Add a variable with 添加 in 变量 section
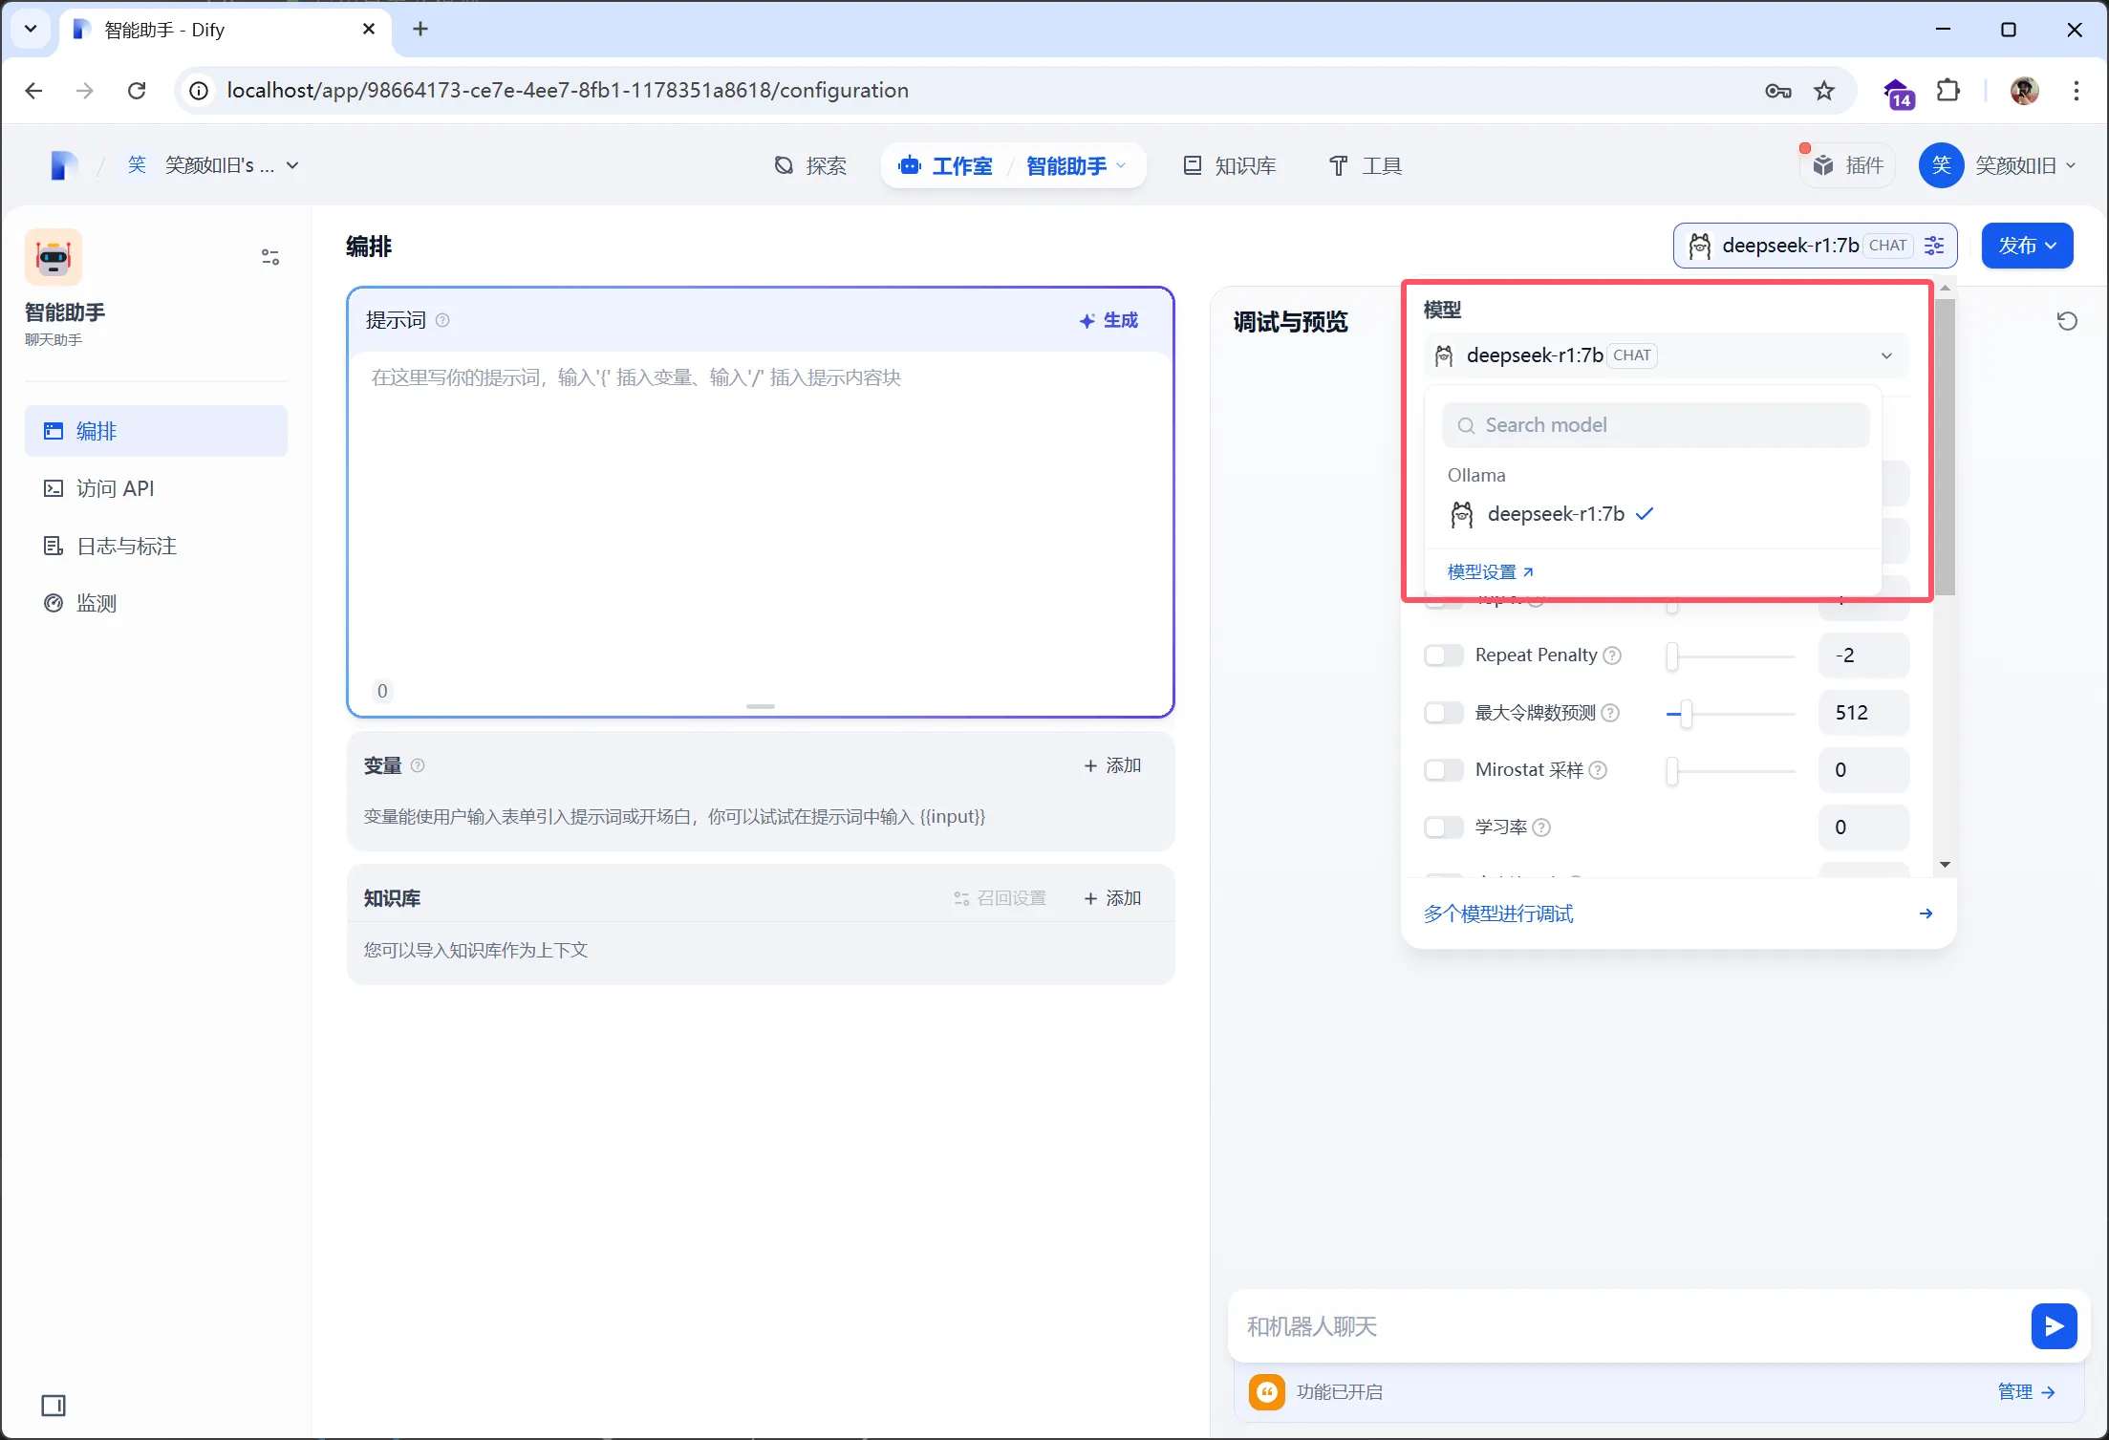 click(1112, 765)
